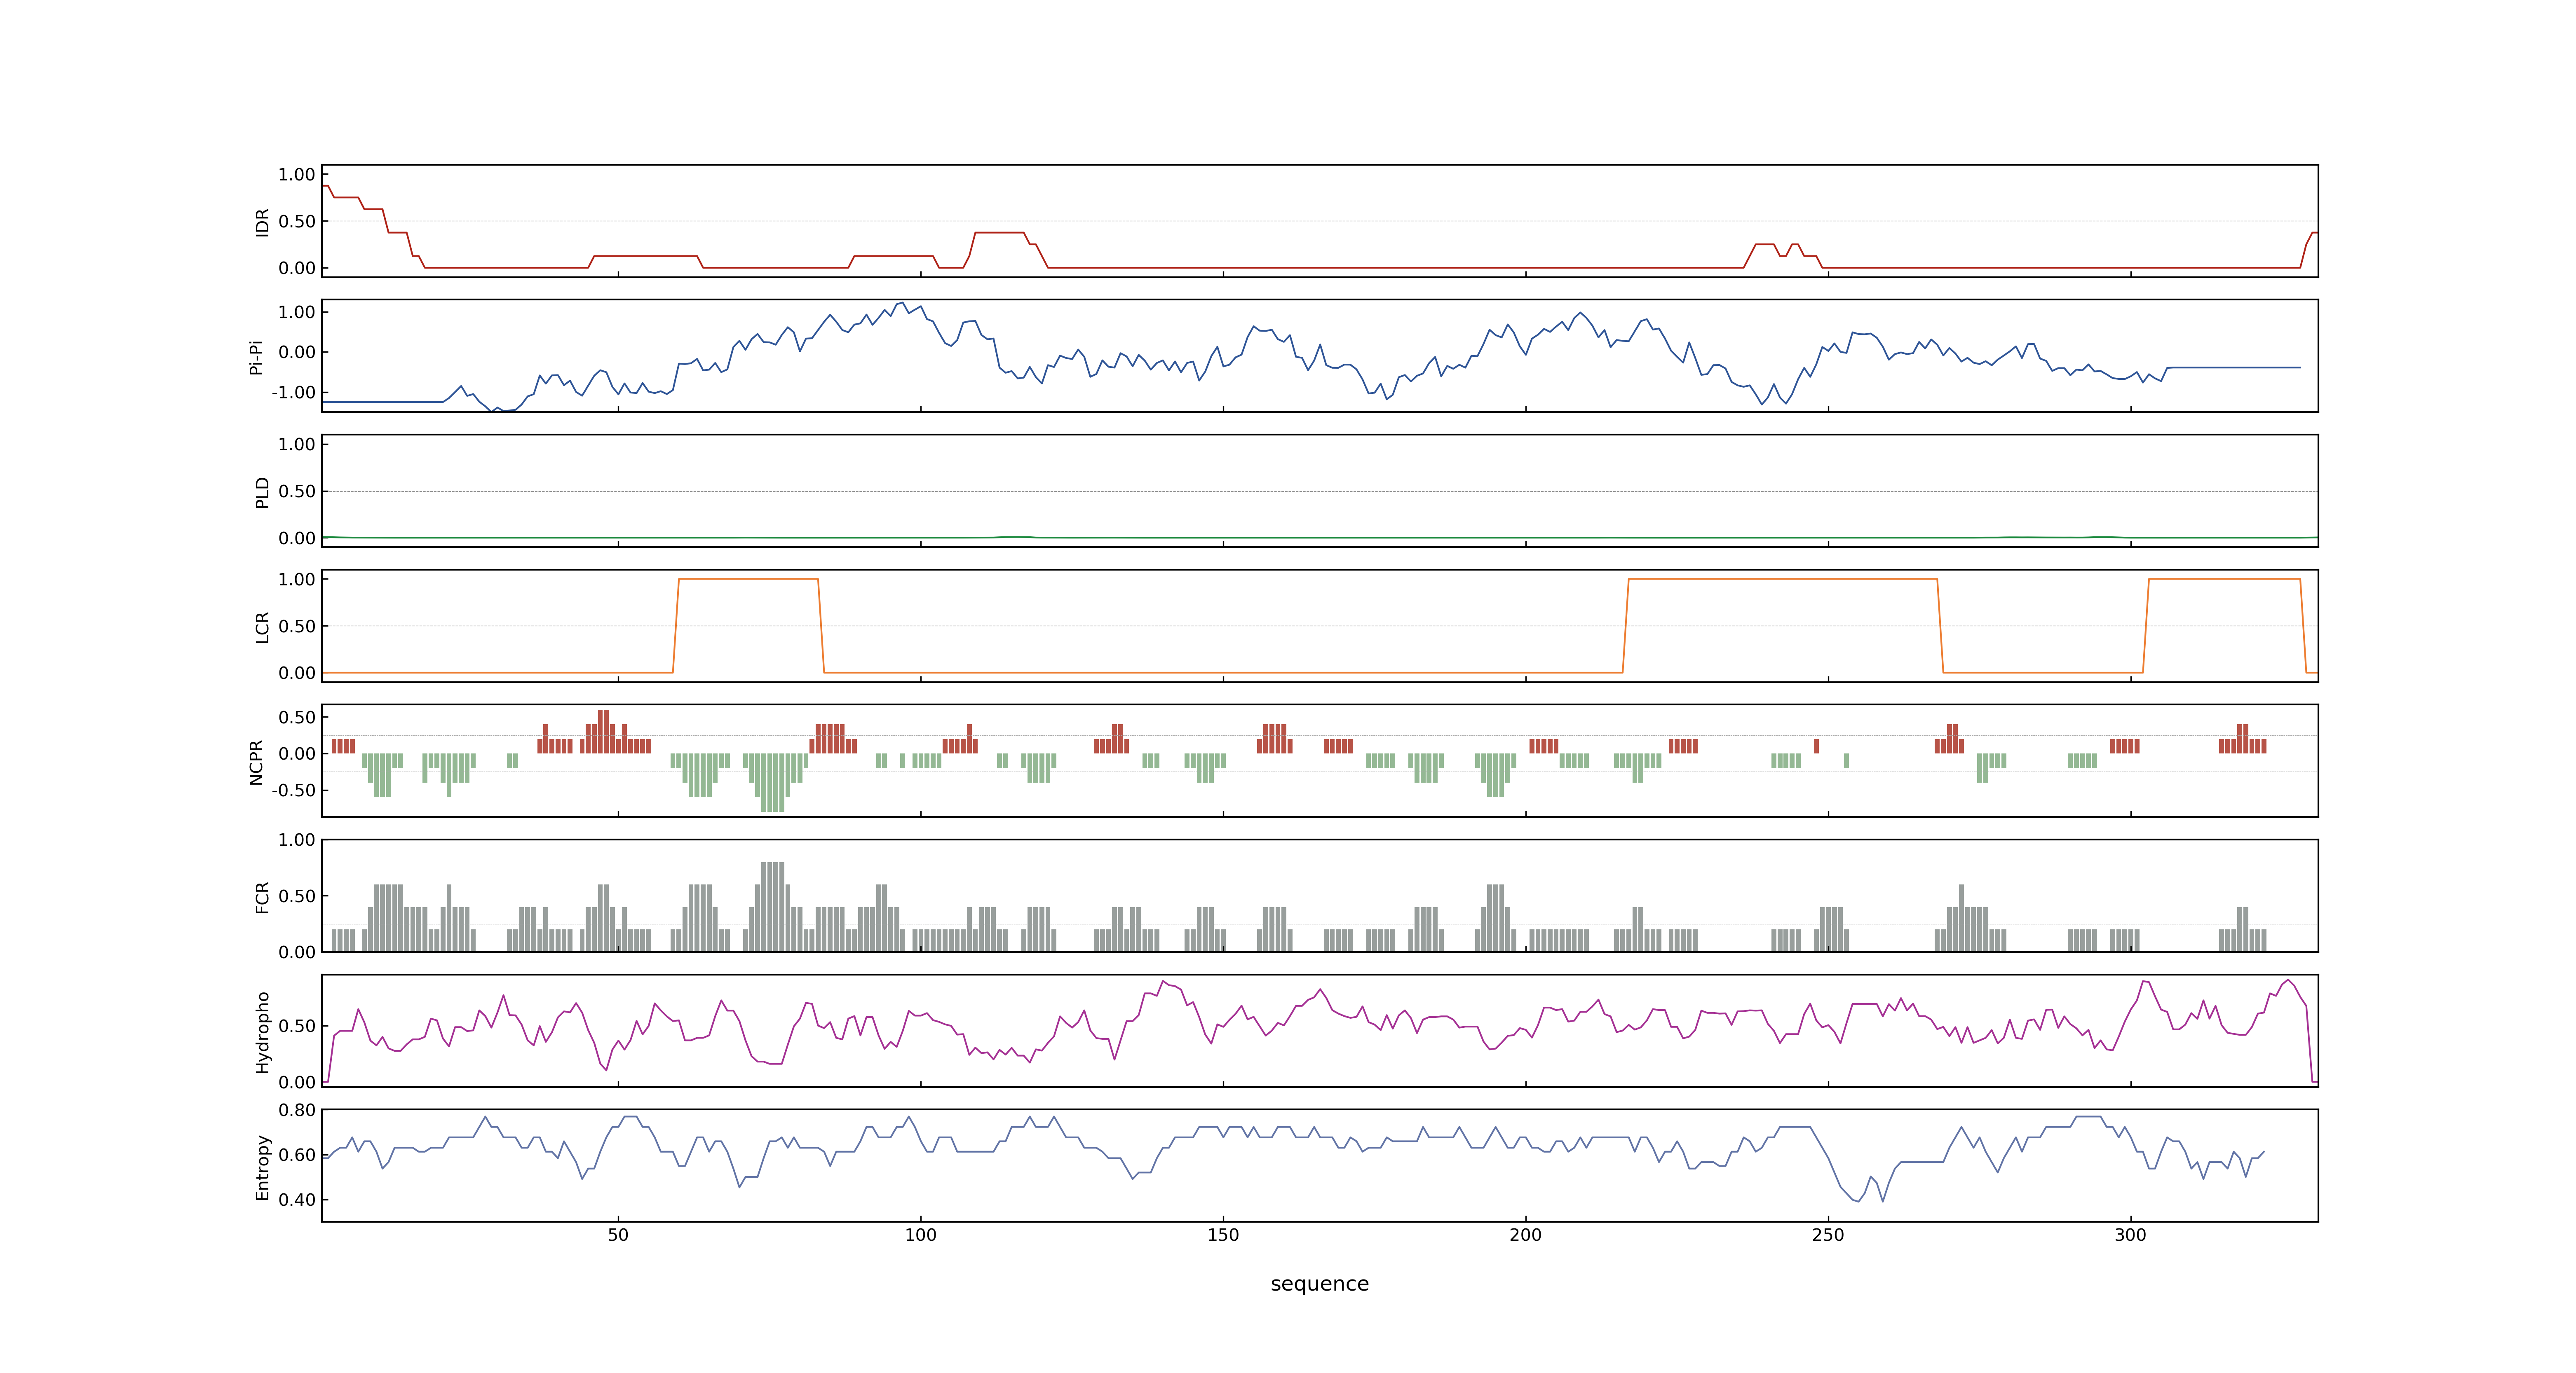Click the LCR axis label
The width and height of the screenshot is (2576, 1373).
[x=262, y=627]
